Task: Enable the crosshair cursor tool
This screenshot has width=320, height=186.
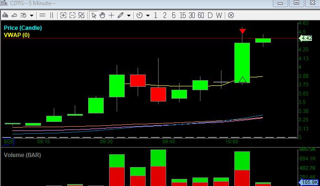Action: [111, 15]
